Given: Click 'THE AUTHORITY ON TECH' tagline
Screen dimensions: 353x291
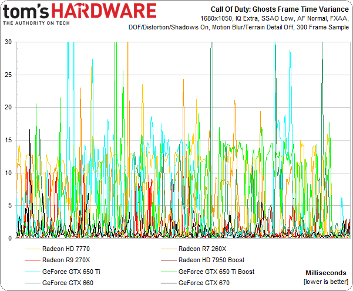Looking at the screenshot, I should [x=36, y=23].
